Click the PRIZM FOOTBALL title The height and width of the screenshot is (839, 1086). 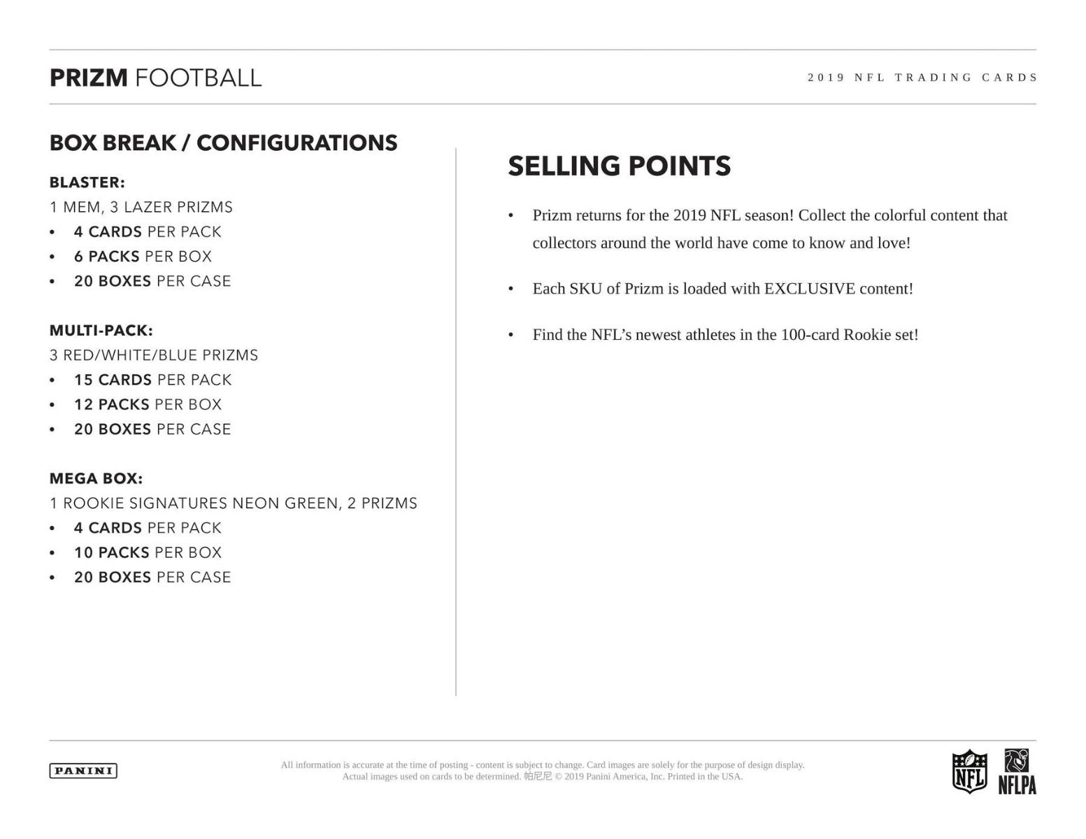(x=155, y=78)
